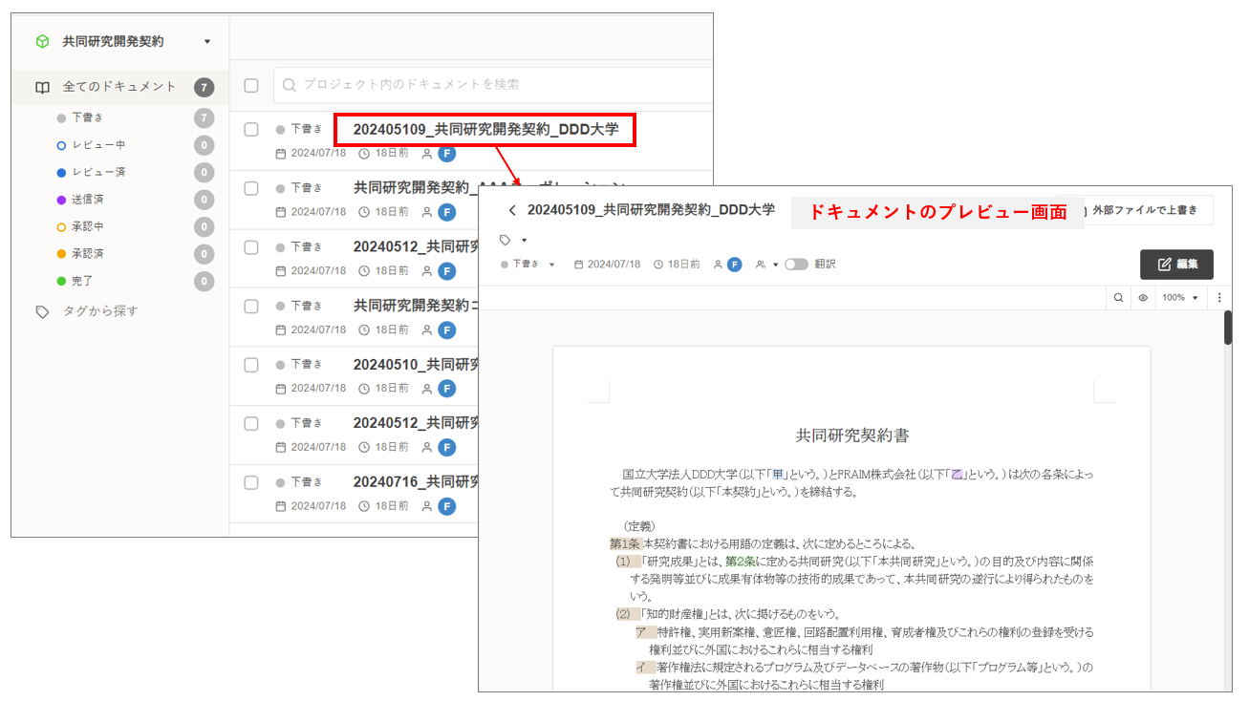
Task: Open the 100% zoom level dropdown
Action: tap(1179, 298)
